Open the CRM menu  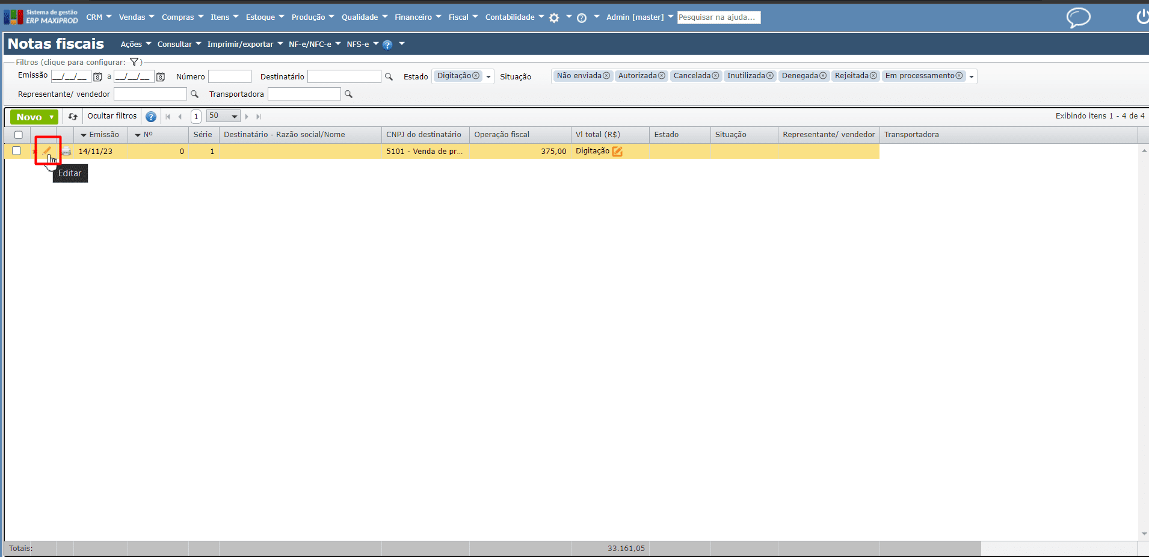(99, 17)
